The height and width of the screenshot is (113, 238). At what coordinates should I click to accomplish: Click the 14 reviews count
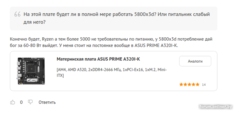(x=204, y=85)
